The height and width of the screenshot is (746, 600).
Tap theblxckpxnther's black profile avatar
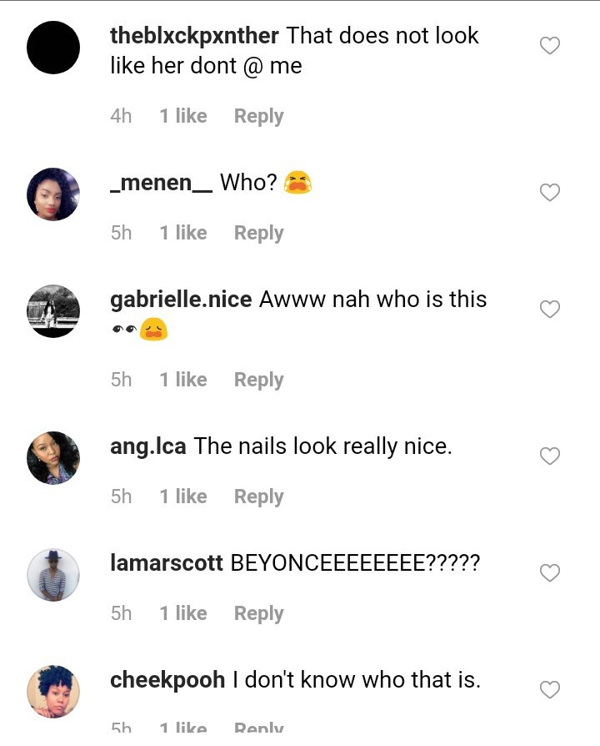[53, 48]
